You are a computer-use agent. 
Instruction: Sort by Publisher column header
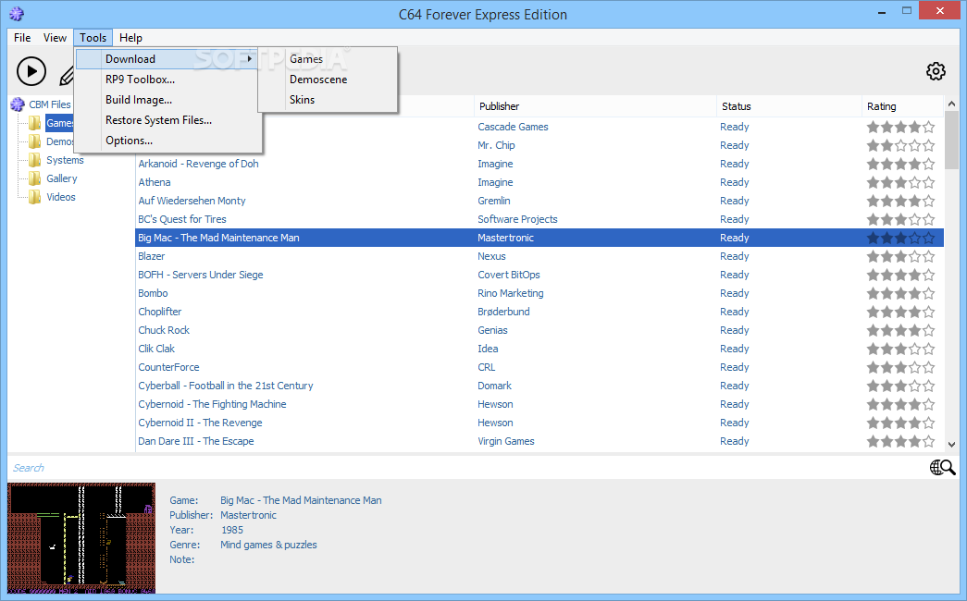(595, 106)
